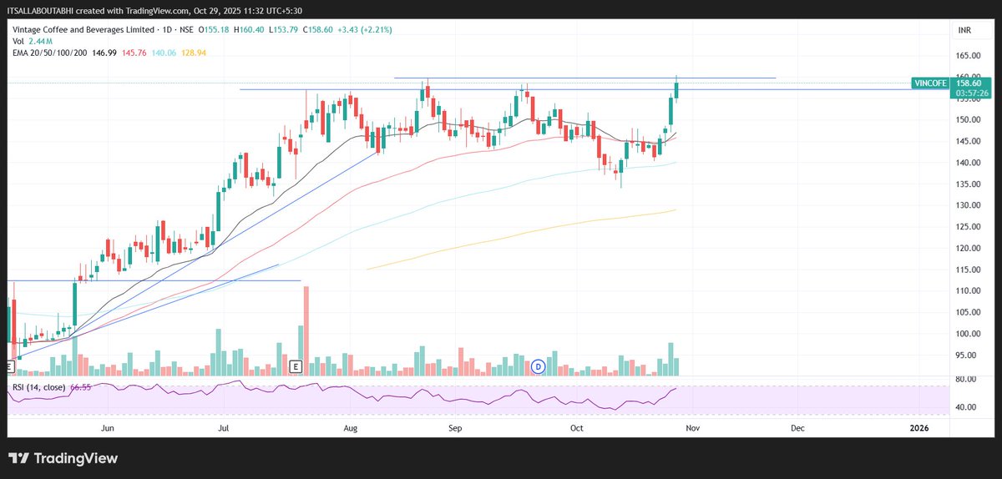The image size is (1002, 479).
Task: Click the 100.00 price axis label
Action: tap(968, 334)
